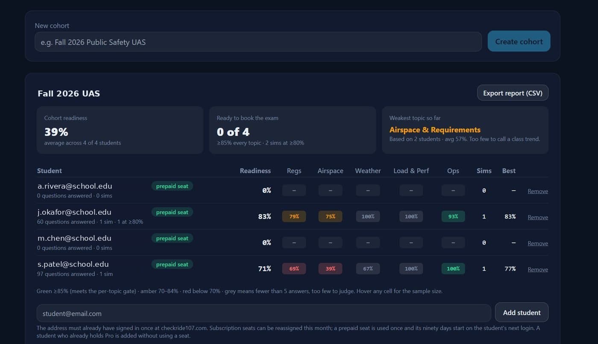
Task: Click s.patel's 100% Ops score cell
Action: tap(453, 268)
